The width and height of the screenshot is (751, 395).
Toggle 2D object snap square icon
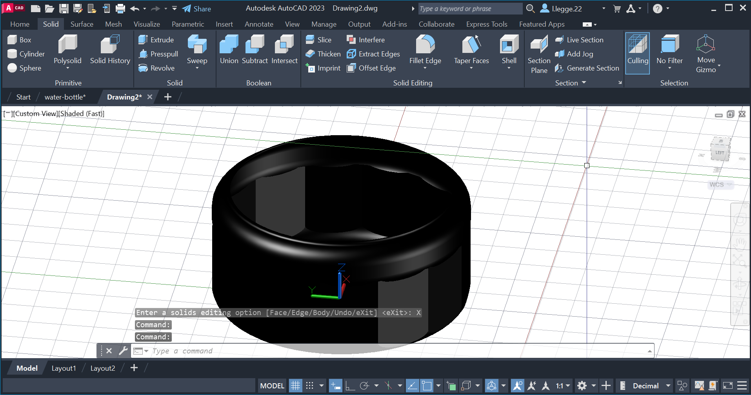[426, 386]
